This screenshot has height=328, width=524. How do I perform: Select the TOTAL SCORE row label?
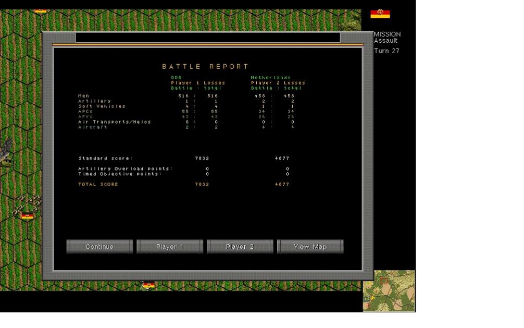pos(98,185)
